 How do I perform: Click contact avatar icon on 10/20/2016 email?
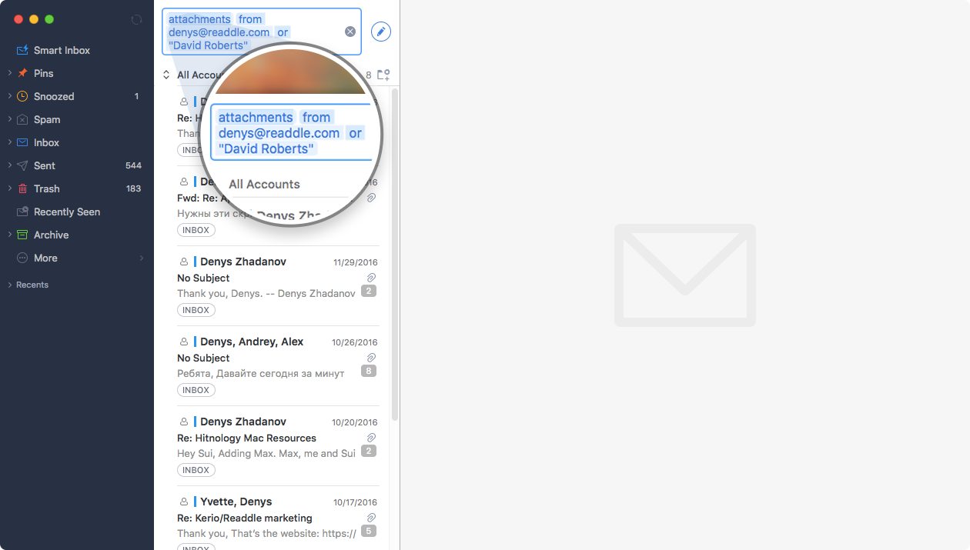tap(184, 422)
